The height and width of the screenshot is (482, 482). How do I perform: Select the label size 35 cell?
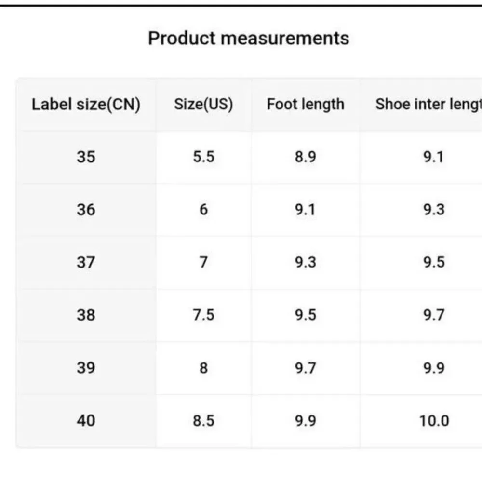pos(86,157)
